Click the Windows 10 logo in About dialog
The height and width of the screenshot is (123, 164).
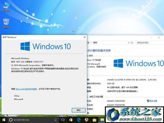46,46
